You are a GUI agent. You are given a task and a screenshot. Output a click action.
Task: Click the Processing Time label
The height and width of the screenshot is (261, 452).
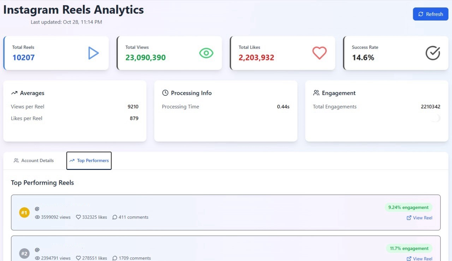click(180, 107)
